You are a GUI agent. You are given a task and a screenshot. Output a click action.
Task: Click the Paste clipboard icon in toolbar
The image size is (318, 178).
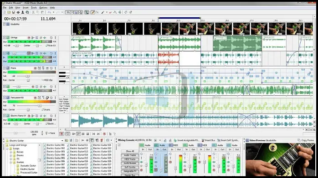point(42,12)
